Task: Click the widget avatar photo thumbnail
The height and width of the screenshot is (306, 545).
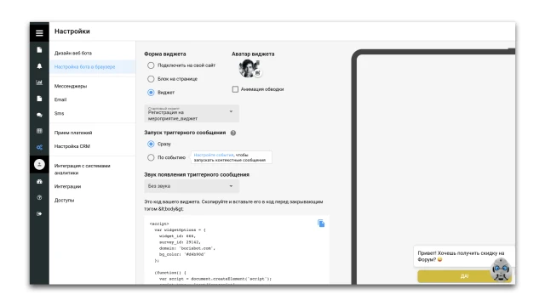Action: tap(249, 68)
